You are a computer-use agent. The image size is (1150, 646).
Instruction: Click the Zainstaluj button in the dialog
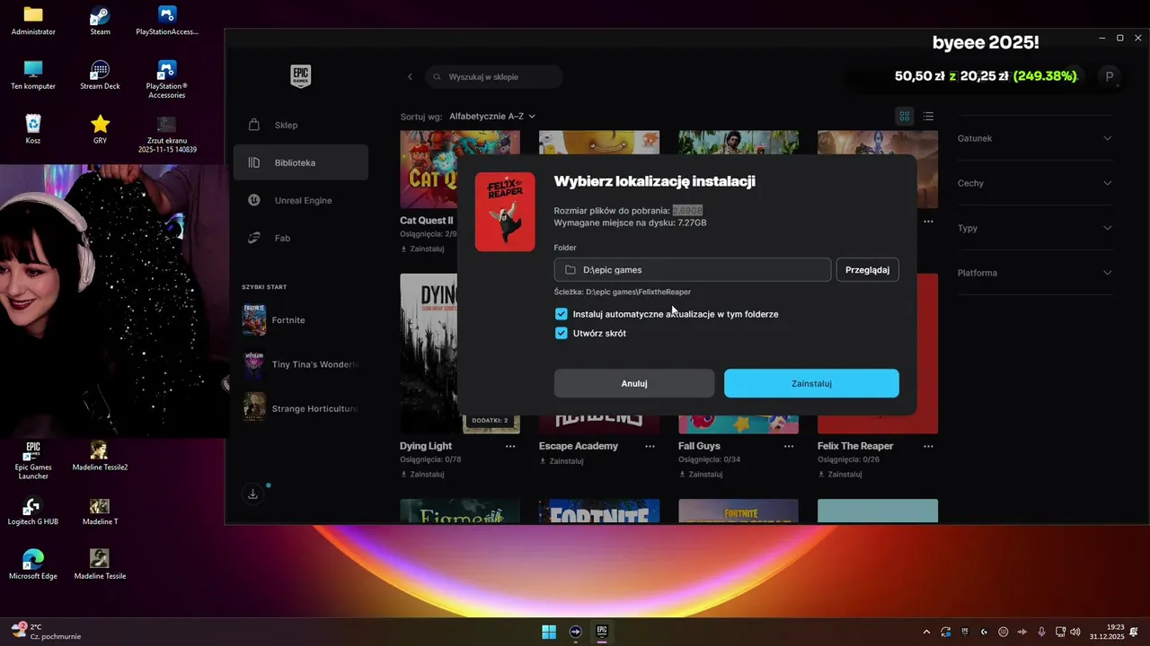(x=811, y=383)
